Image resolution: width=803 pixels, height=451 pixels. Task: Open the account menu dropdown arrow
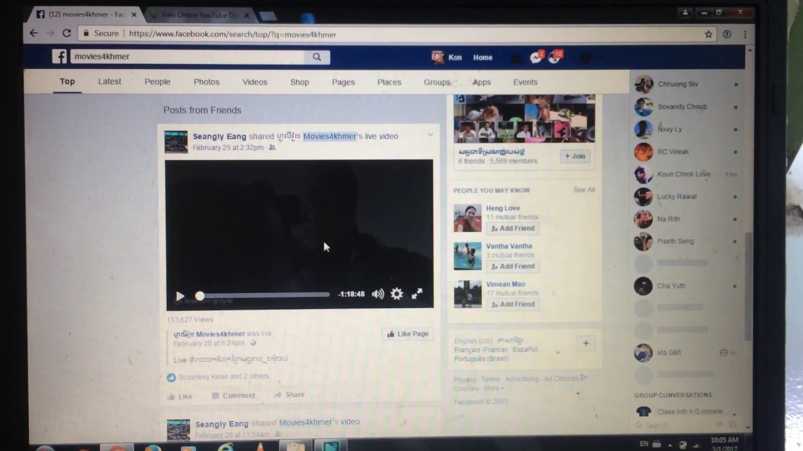(x=601, y=58)
